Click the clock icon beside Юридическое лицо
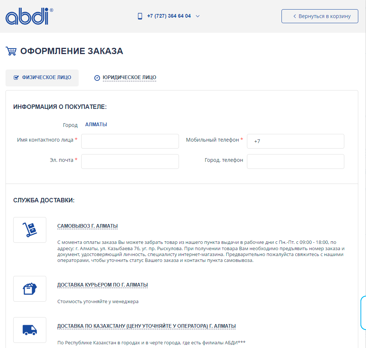This screenshot has width=366, height=348. tap(97, 78)
